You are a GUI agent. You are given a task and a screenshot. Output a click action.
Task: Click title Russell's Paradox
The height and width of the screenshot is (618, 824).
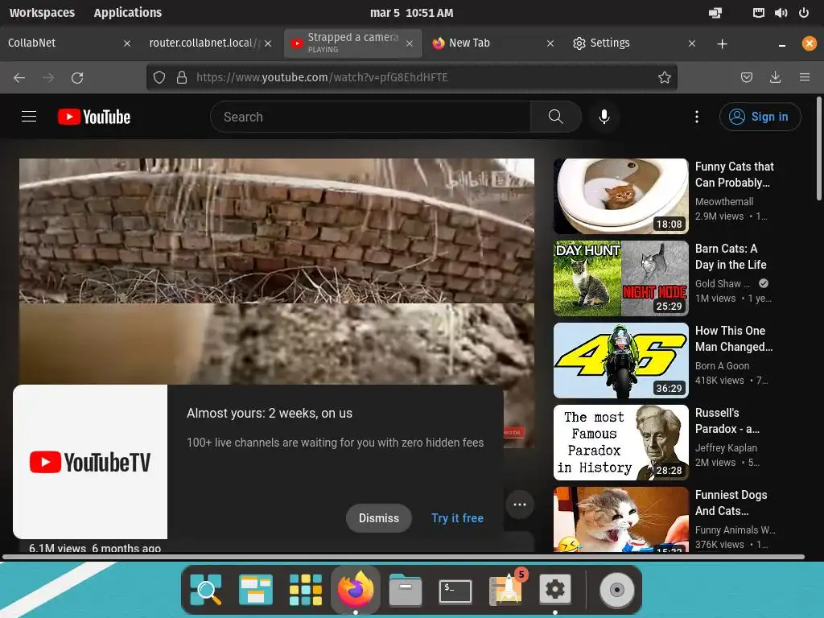(727, 421)
